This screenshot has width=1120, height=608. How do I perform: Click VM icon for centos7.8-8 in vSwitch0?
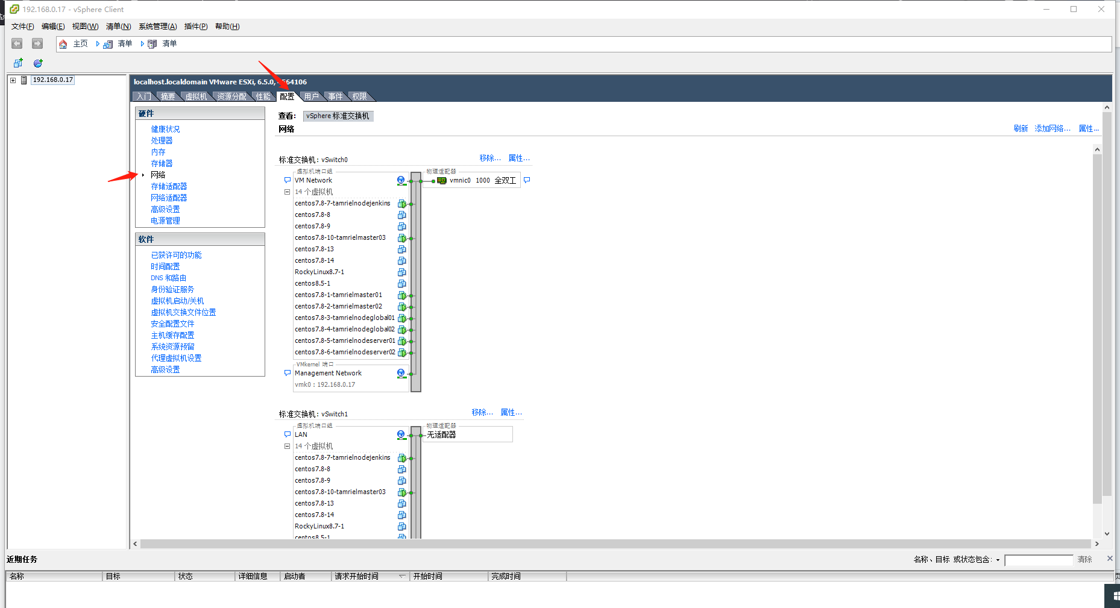click(x=402, y=215)
